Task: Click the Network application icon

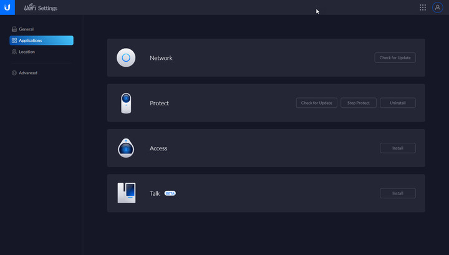Action: point(126,57)
